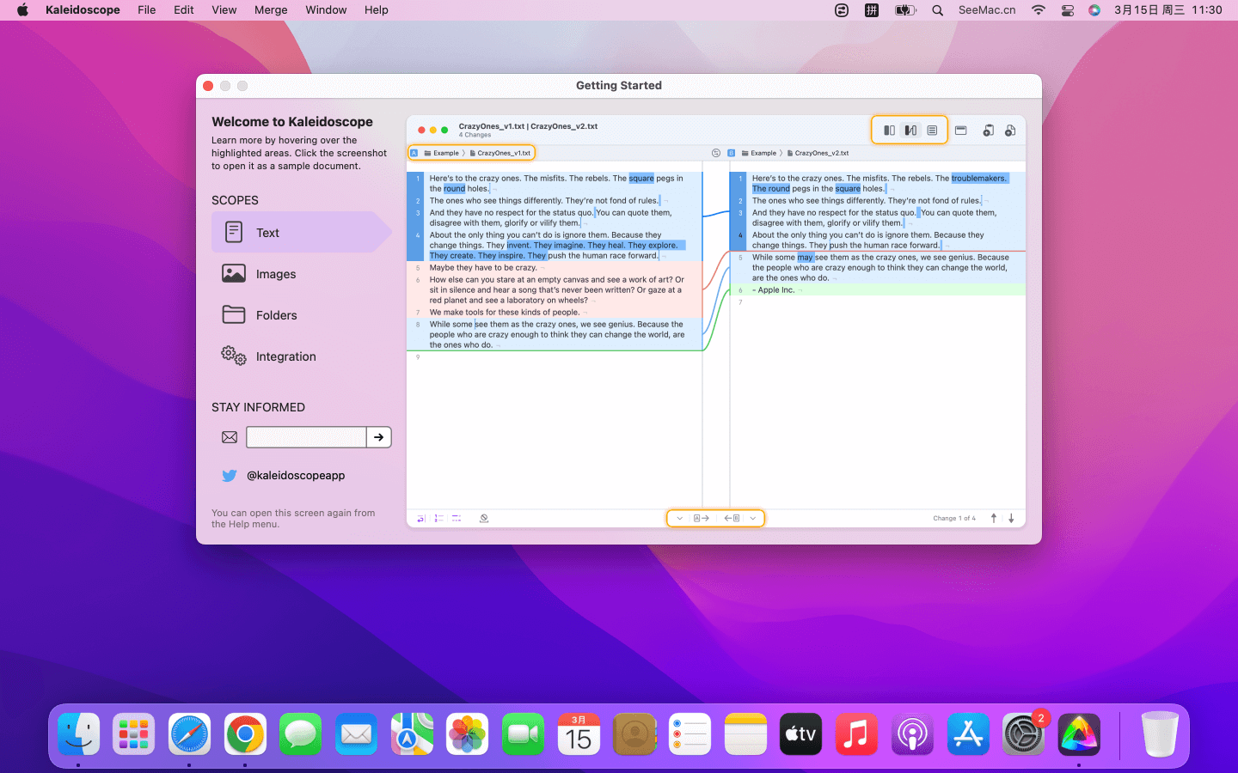Screen dimensions: 1238x773
Task: Open System Preferences from the Dock
Action: [1023, 734]
